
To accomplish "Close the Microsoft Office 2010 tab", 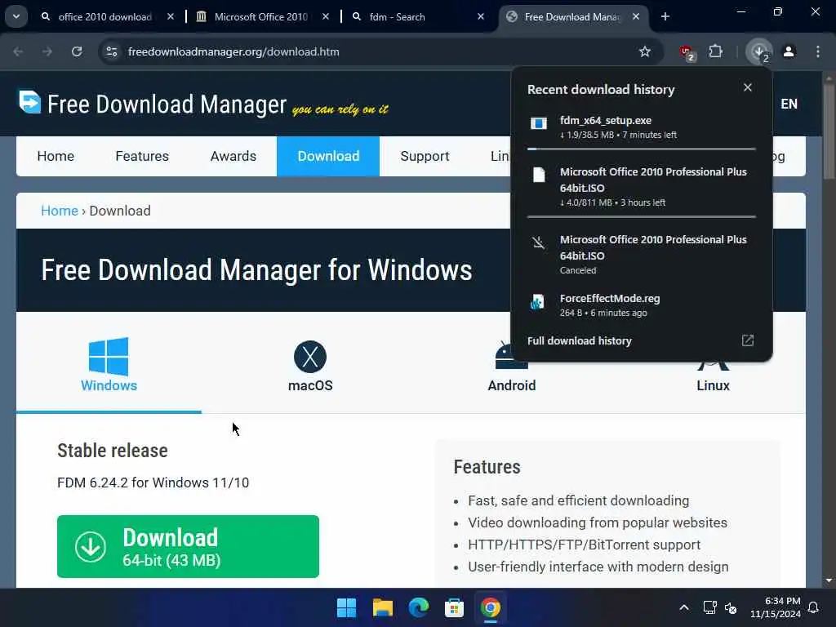I will [x=325, y=16].
